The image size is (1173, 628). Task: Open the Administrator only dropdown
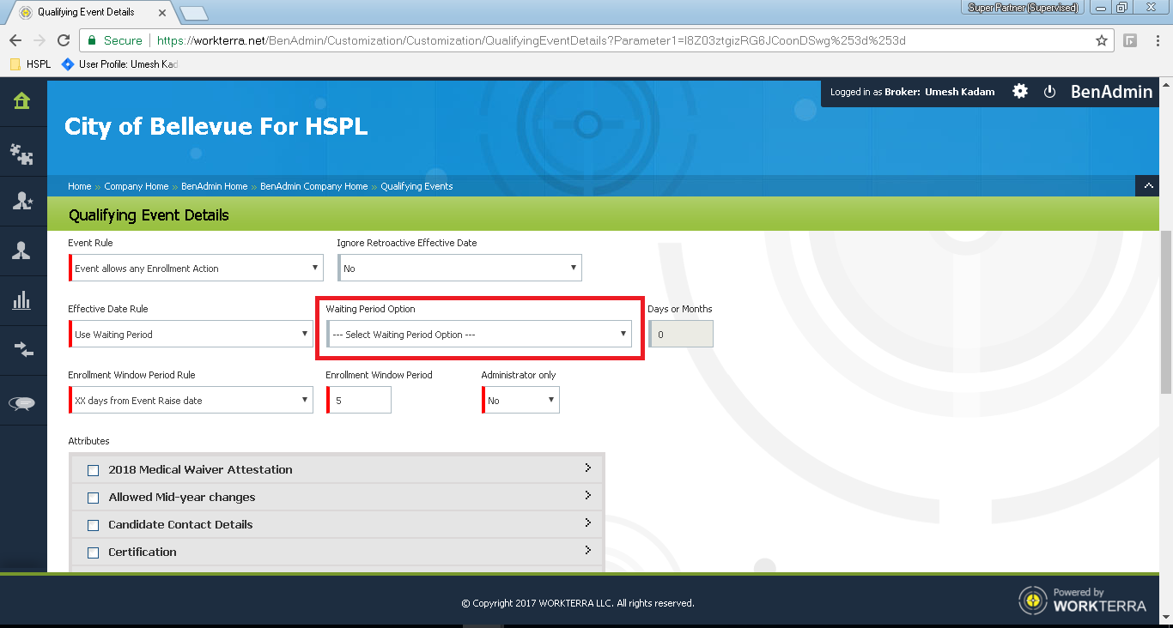tap(520, 400)
